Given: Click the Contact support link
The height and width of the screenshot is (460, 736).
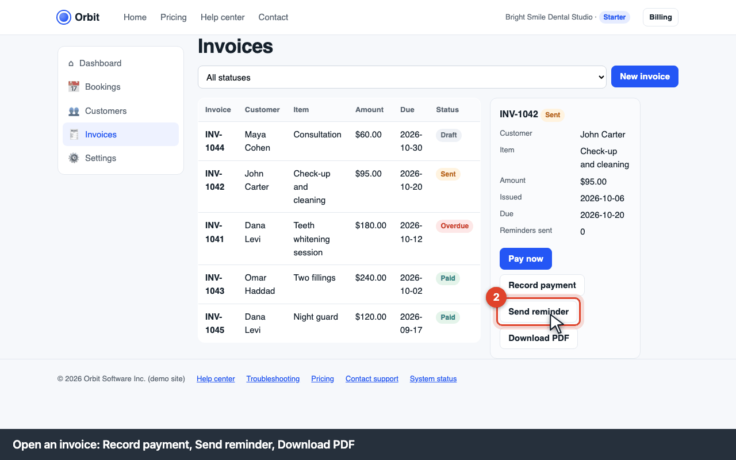Looking at the screenshot, I should coord(372,379).
